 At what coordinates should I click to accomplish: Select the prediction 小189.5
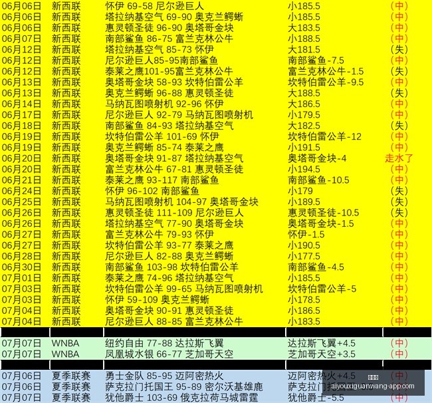(304, 201)
